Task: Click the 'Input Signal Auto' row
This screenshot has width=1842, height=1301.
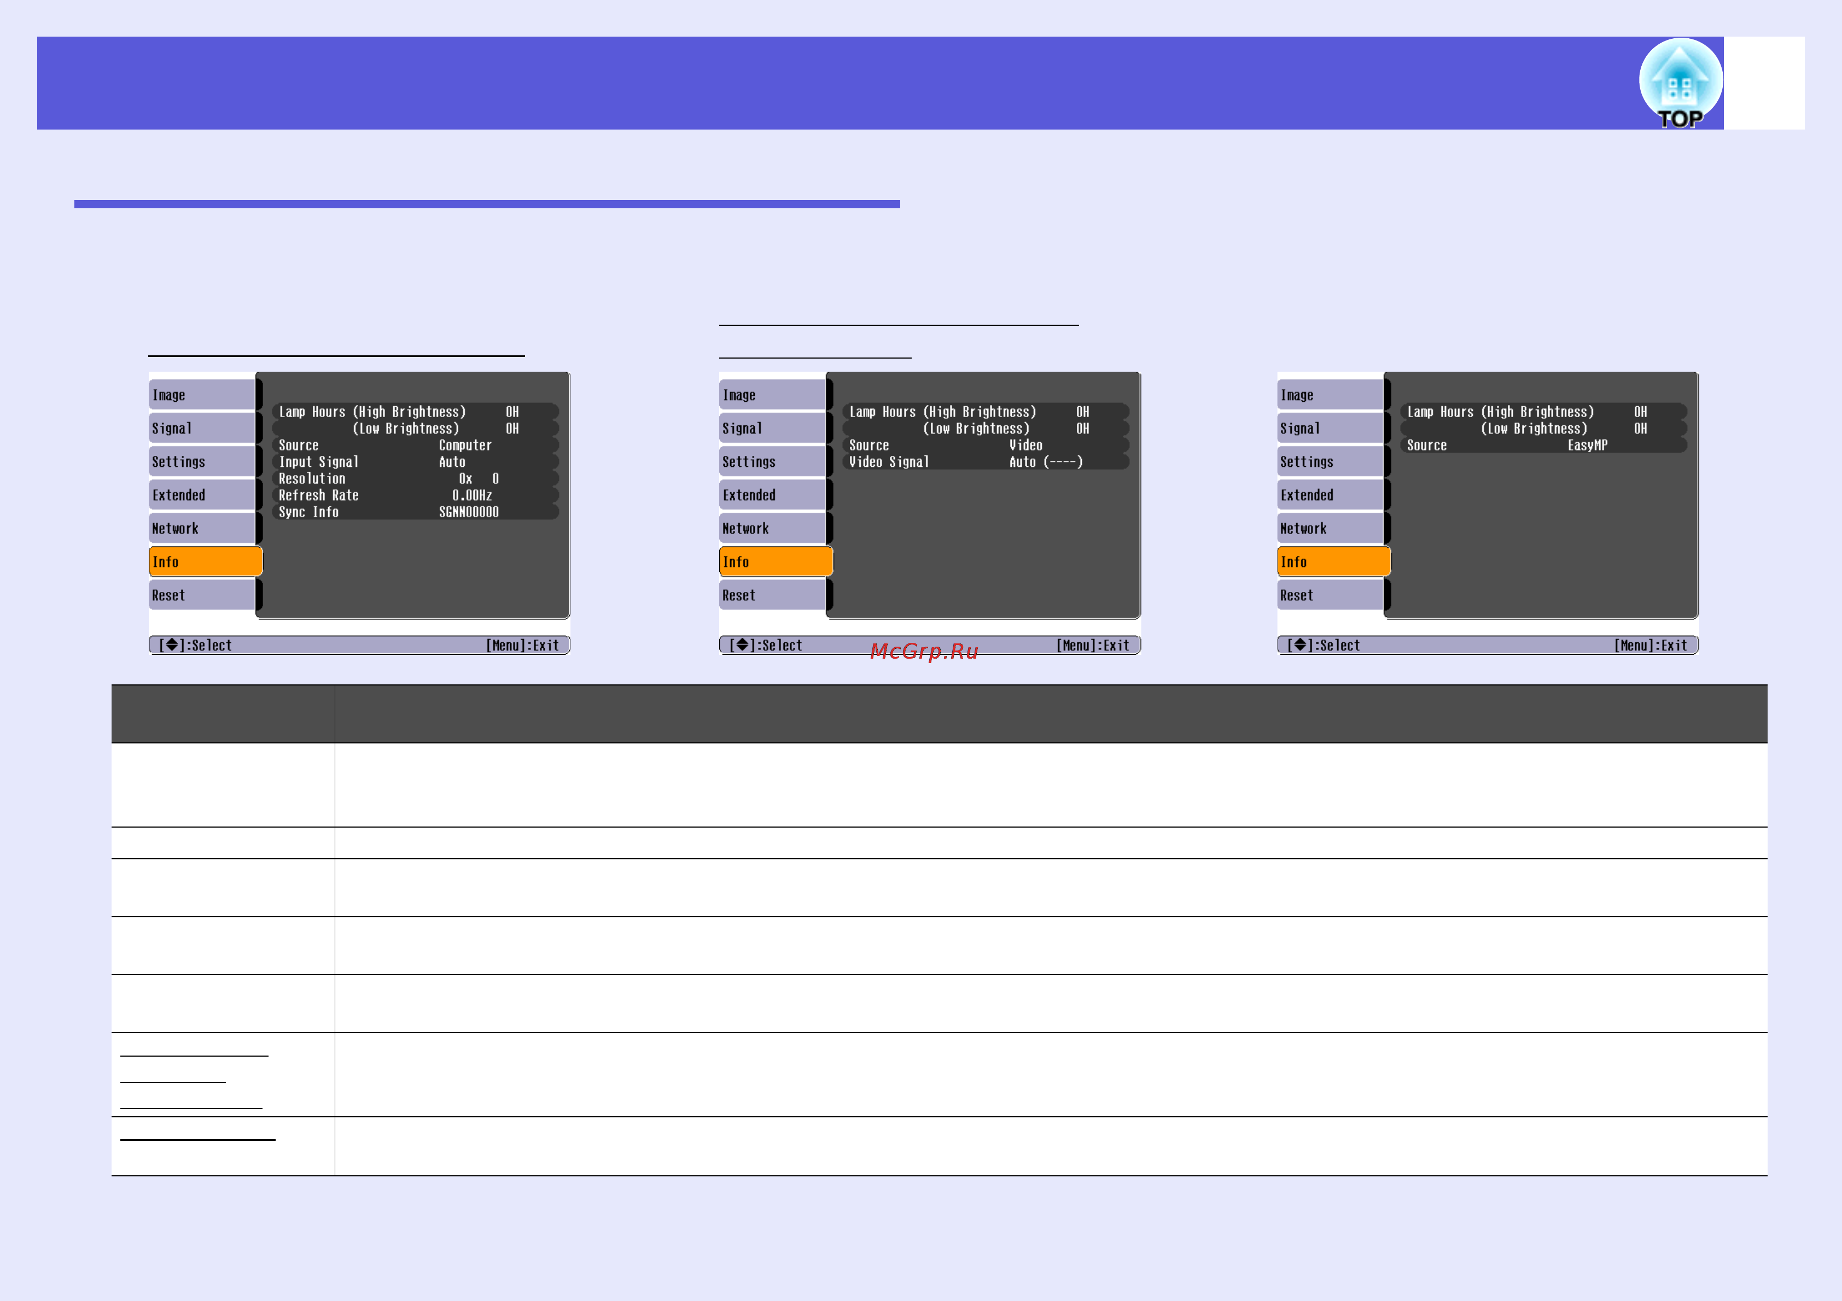Action: 416,462
